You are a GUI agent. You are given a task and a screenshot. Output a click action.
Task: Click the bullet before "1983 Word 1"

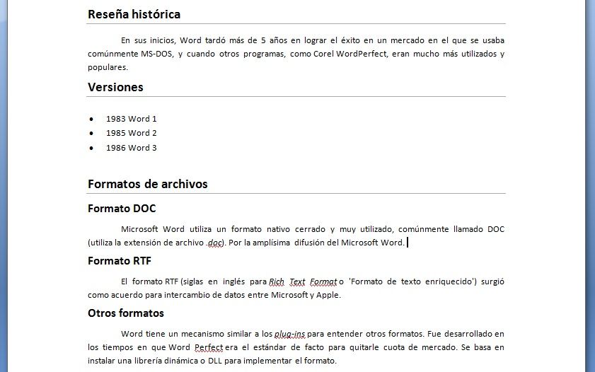pos(91,120)
